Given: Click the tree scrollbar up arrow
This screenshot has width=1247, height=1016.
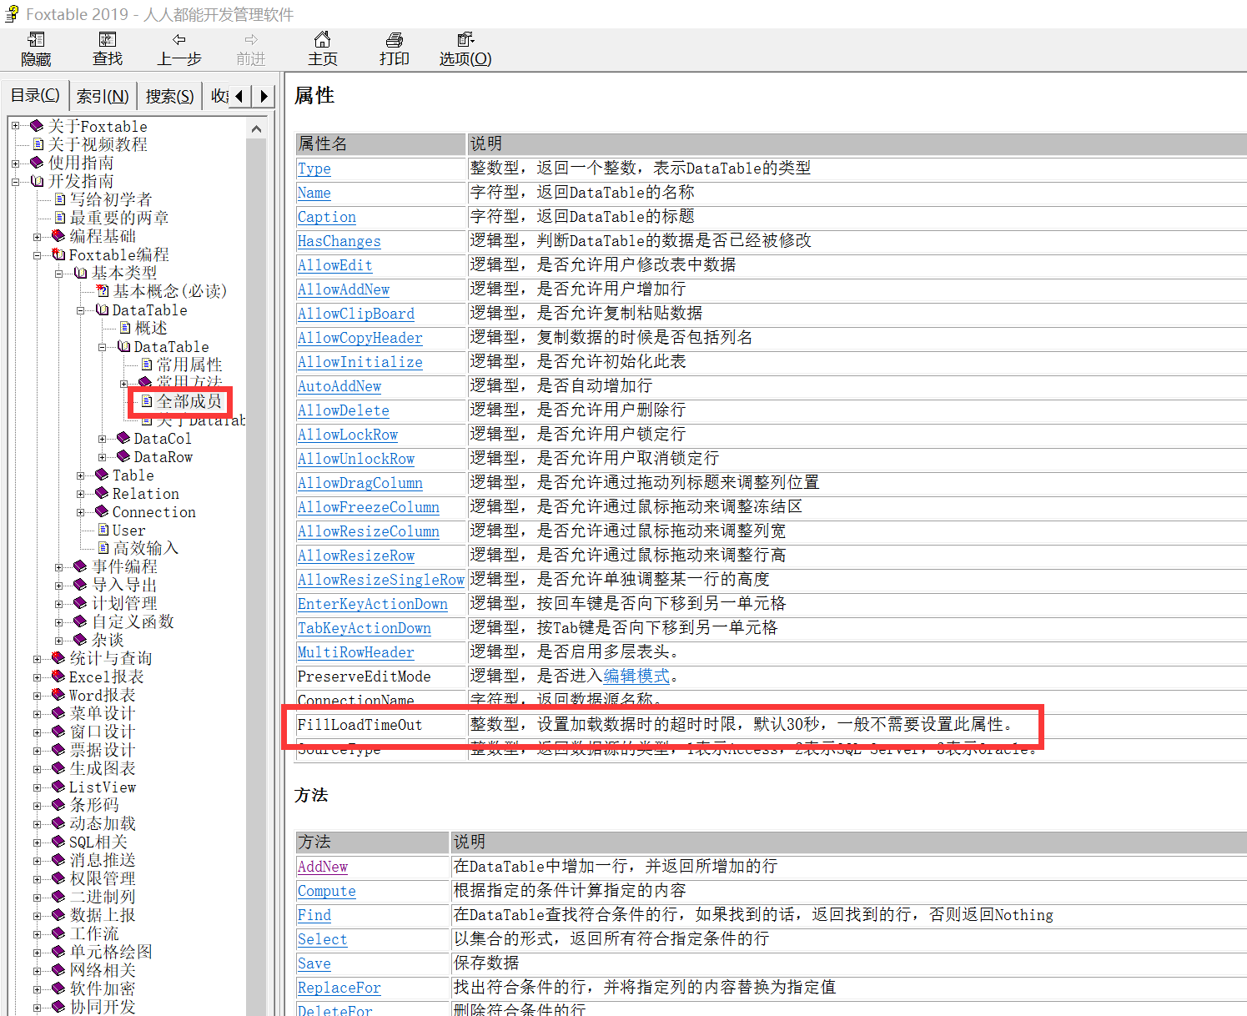Looking at the screenshot, I should [x=256, y=129].
